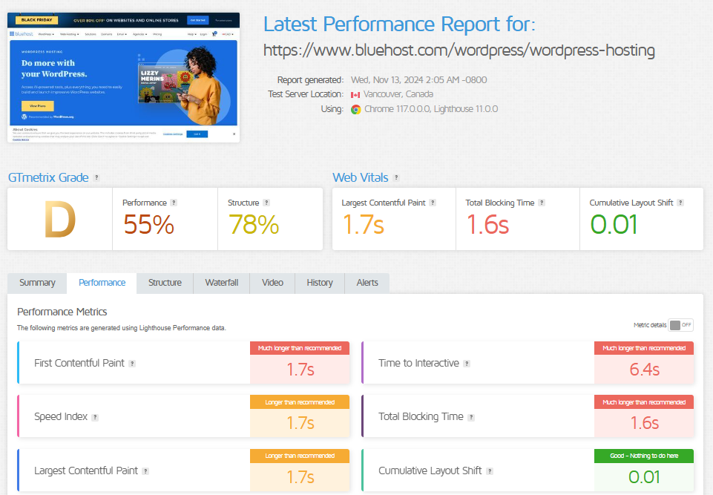Click the Performance Metrics heading
713x495 pixels.
(x=62, y=312)
